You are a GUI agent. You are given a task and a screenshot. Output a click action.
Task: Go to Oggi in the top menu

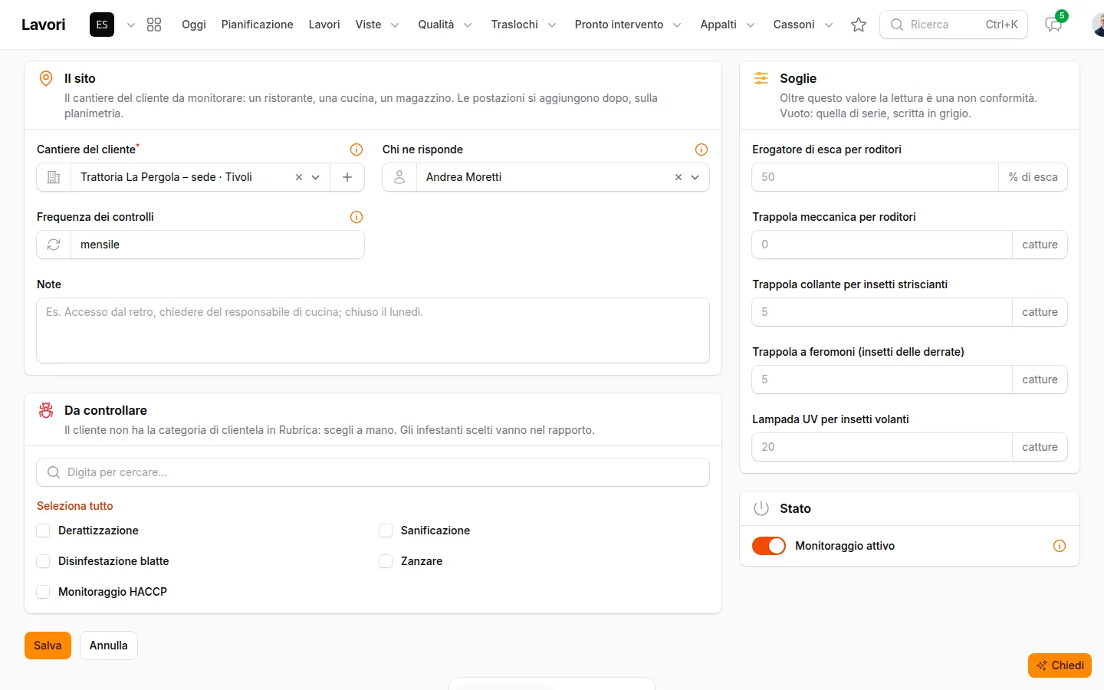point(194,25)
